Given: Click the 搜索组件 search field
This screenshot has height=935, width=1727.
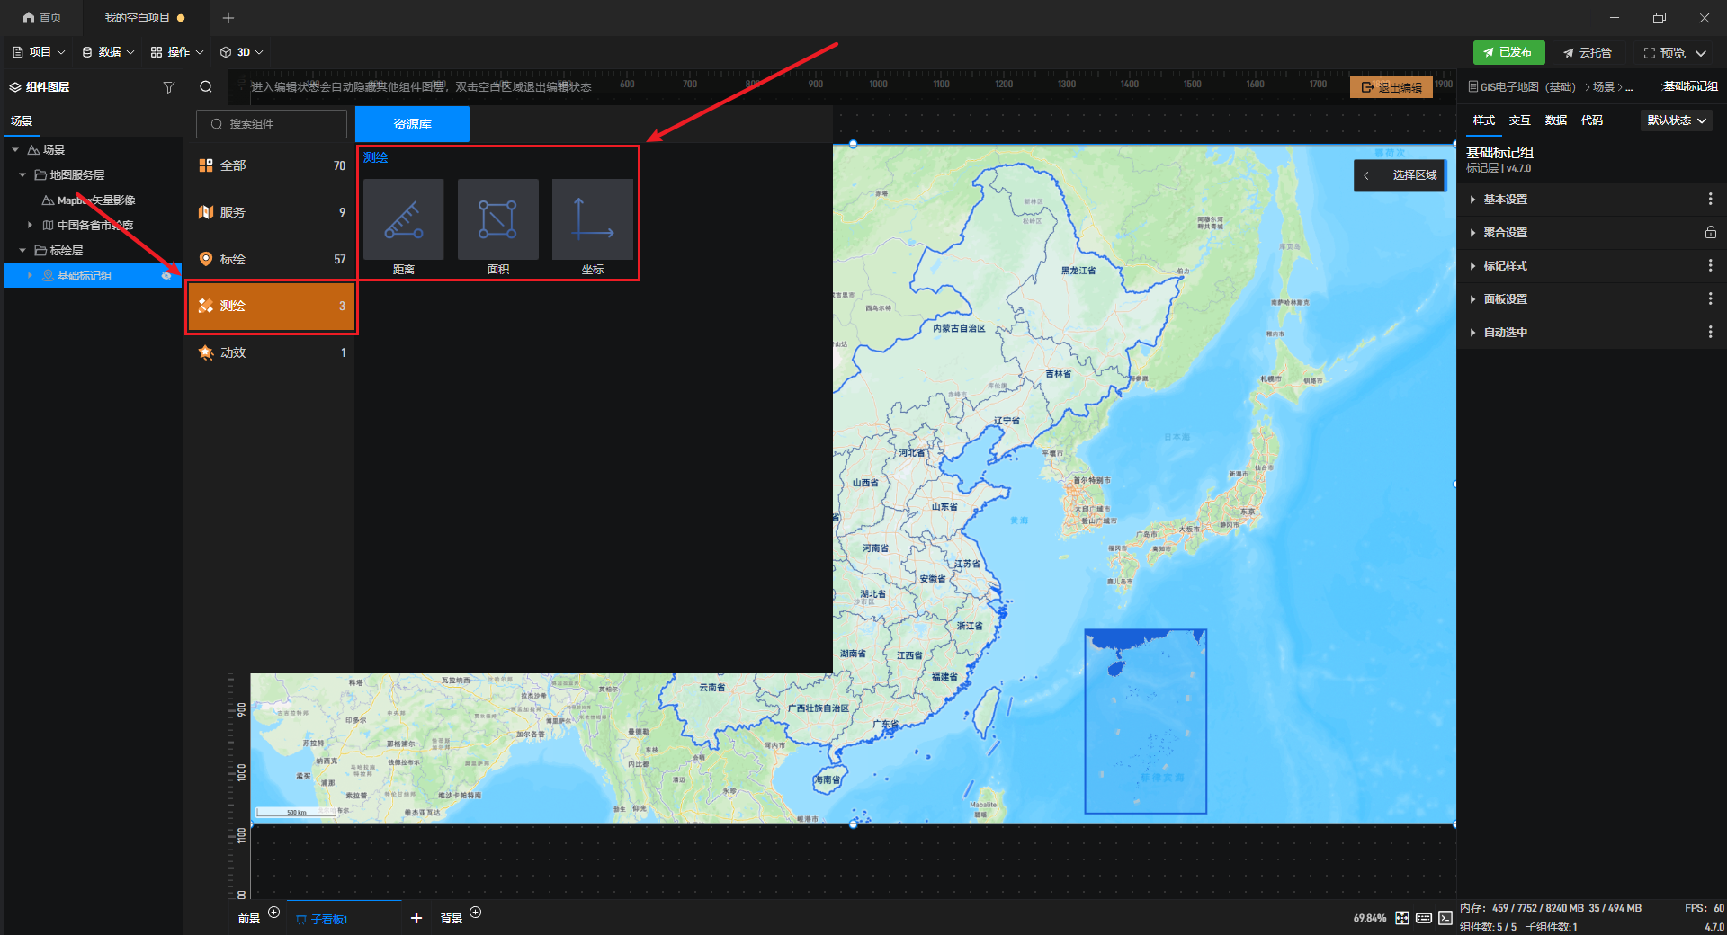Looking at the screenshot, I should [x=272, y=124].
